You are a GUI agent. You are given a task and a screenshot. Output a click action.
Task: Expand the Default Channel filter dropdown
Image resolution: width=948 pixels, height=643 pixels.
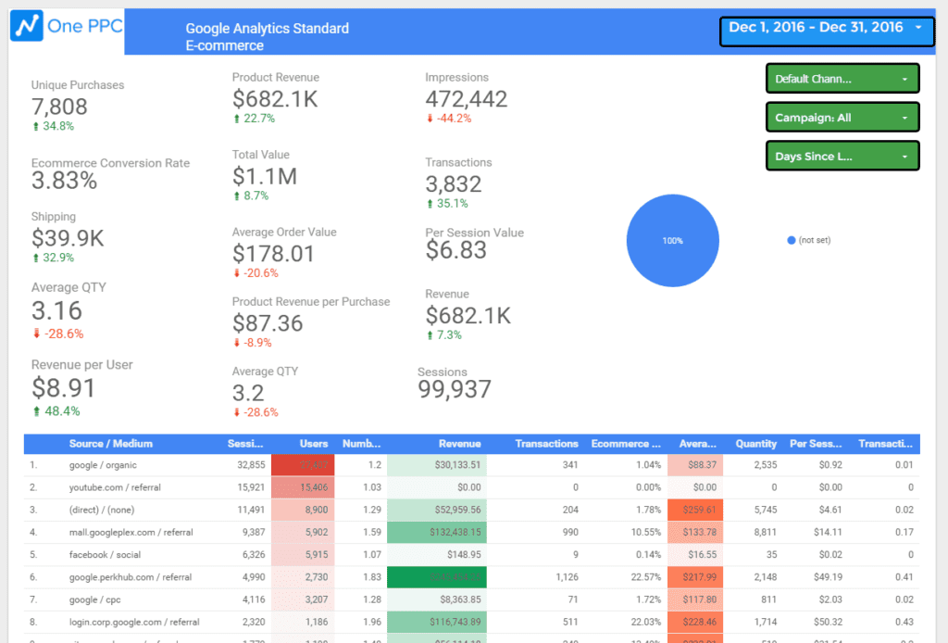842,79
